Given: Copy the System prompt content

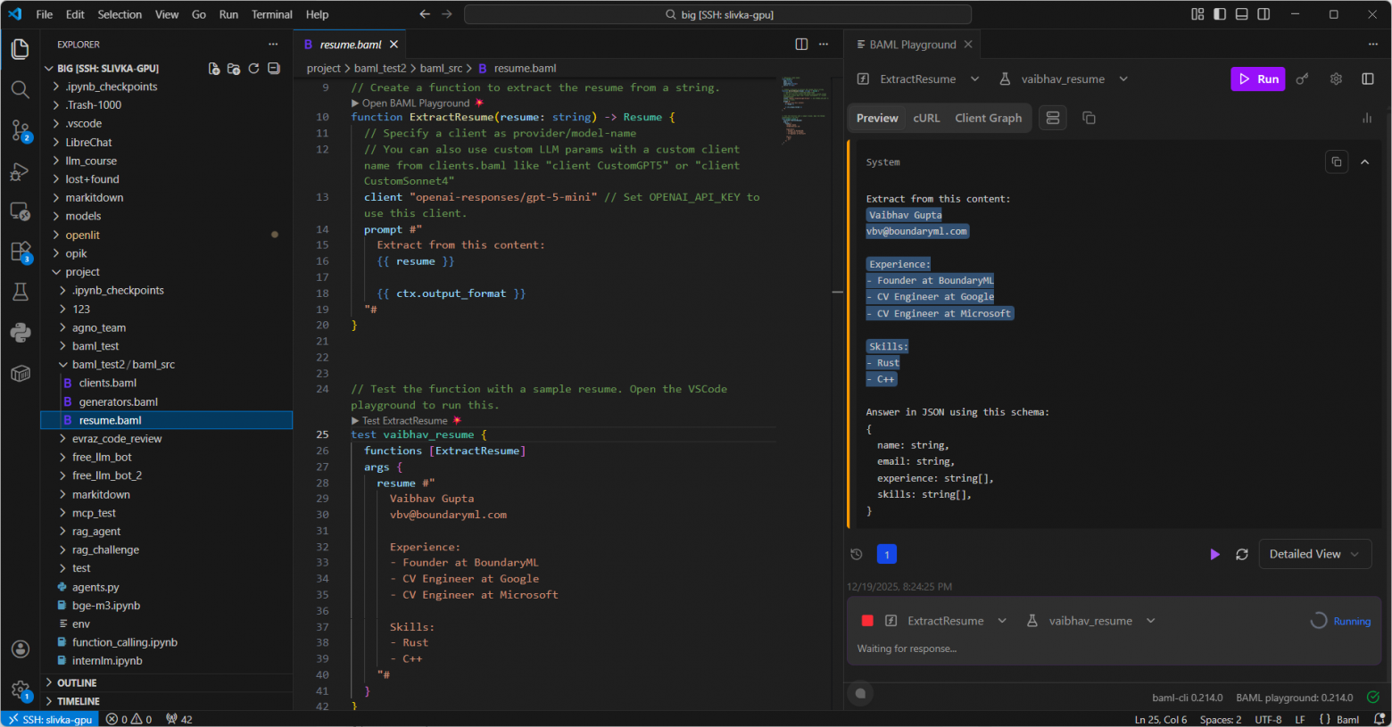Looking at the screenshot, I should (1336, 161).
